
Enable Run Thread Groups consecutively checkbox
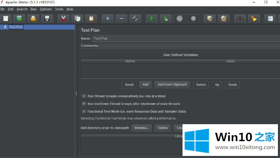pyautogui.click(x=84, y=96)
